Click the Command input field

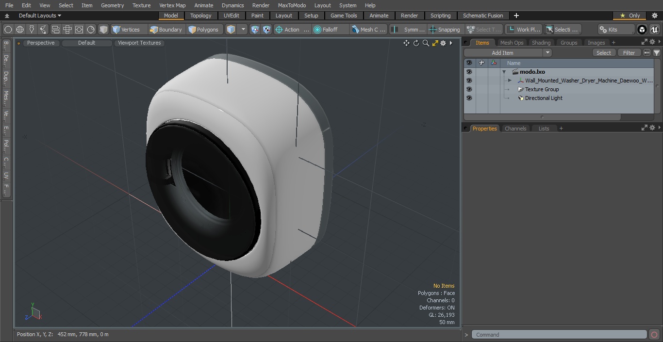point(559,335)
